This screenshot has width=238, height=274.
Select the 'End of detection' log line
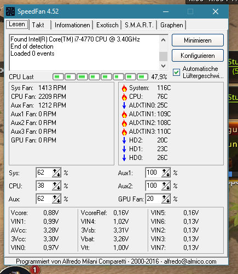32,46
